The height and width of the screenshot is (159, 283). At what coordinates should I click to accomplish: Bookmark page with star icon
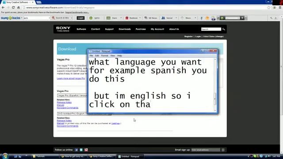coord(269,8)
